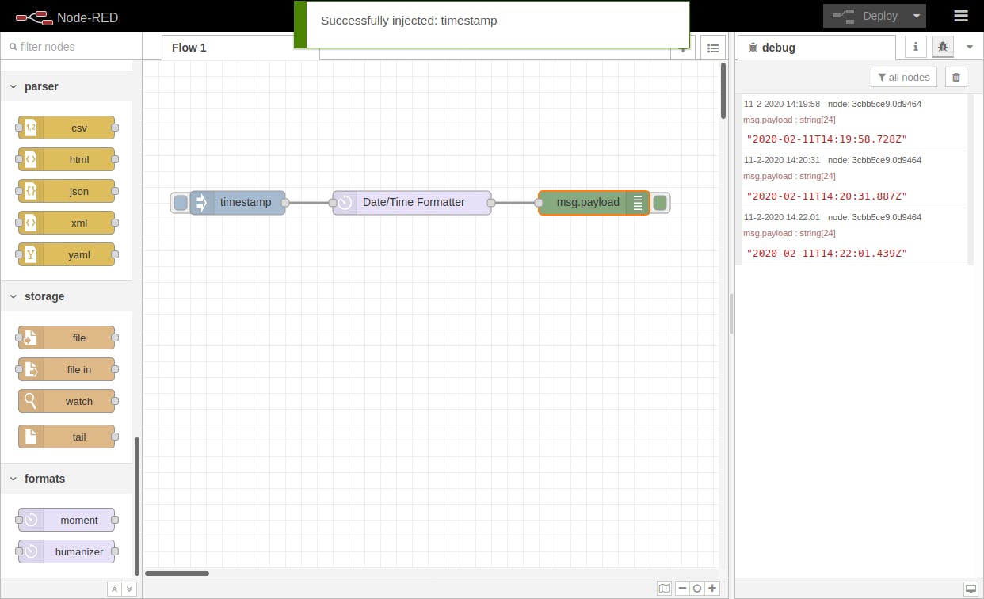Open the all nodes debug filter

904,77
